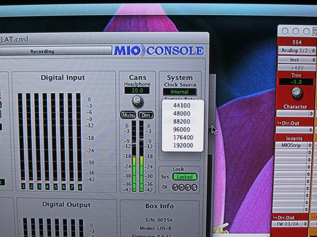Click the 554 channel strip name
Image resolution: width=317 pixels, height=237 pixels.
(x=297, y=42)
